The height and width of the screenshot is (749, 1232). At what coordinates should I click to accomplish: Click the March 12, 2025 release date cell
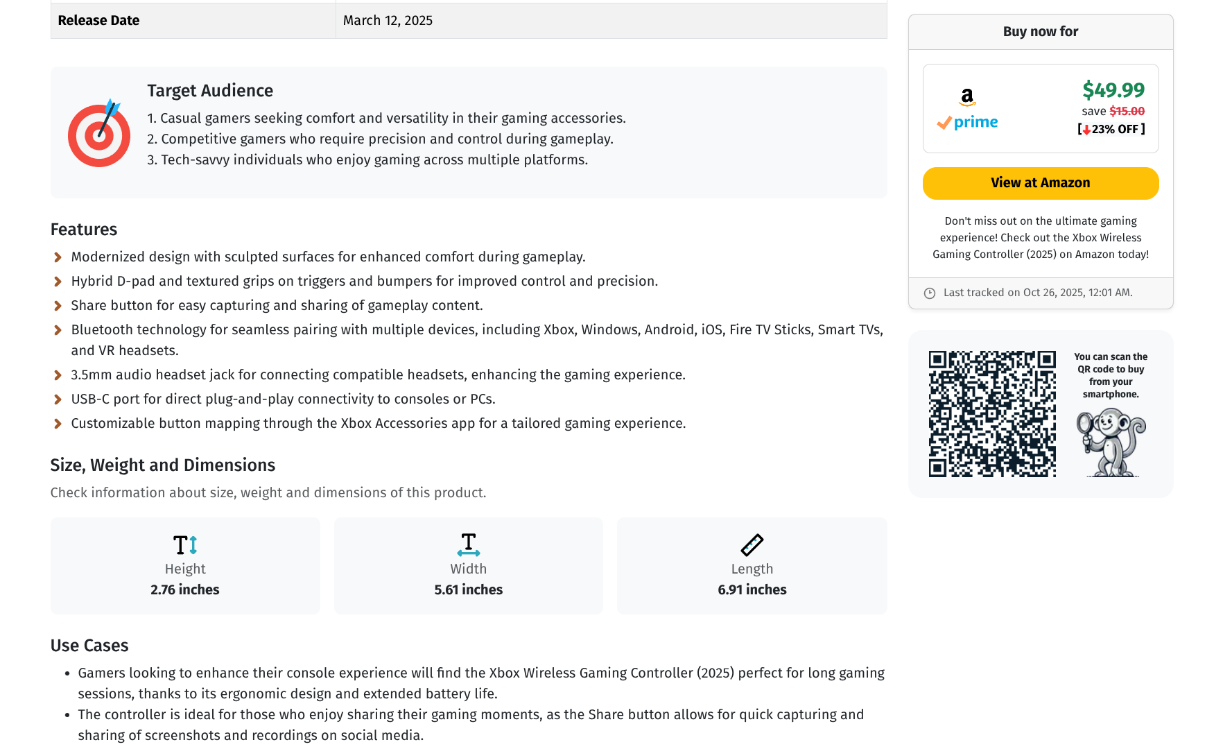tap(611, 20)
